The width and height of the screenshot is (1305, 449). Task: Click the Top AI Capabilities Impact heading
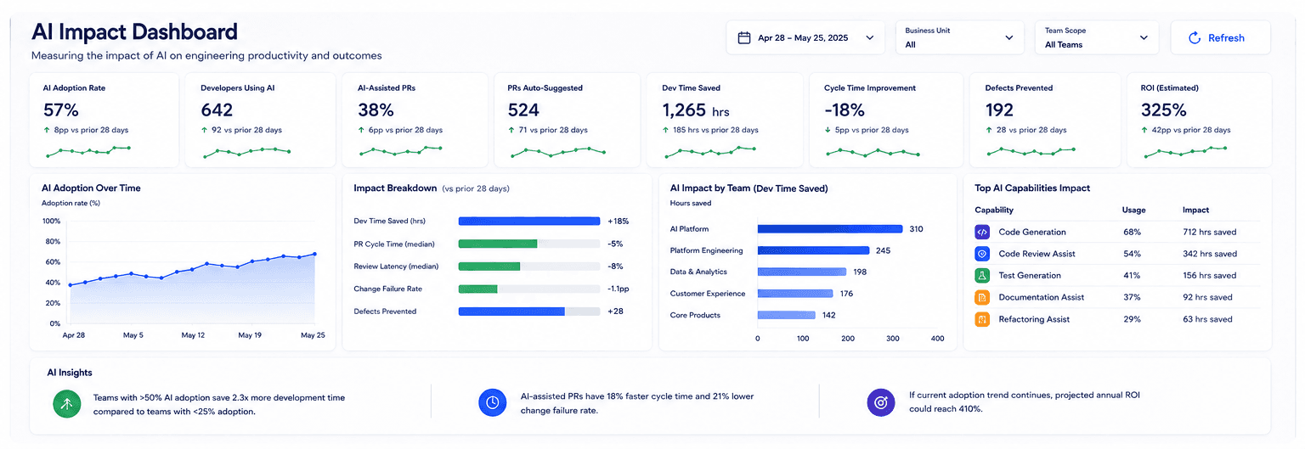(x=1032, y=188)
